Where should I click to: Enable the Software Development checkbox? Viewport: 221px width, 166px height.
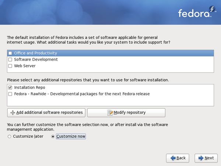point(10,59)
